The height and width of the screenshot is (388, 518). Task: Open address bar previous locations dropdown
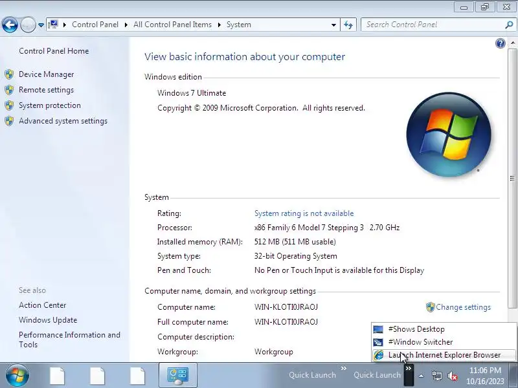[333, 25]
